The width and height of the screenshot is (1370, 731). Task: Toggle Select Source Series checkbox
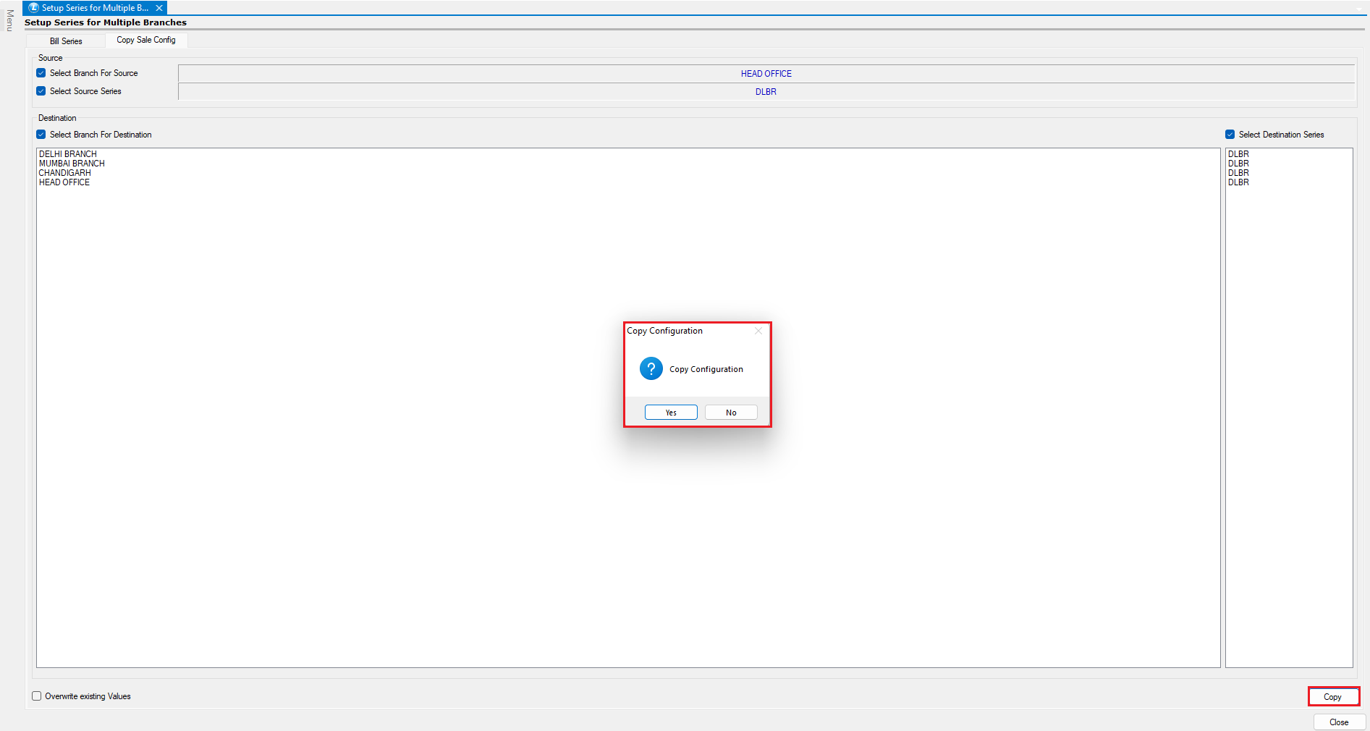pyautogui.click(x=41, y=91)
